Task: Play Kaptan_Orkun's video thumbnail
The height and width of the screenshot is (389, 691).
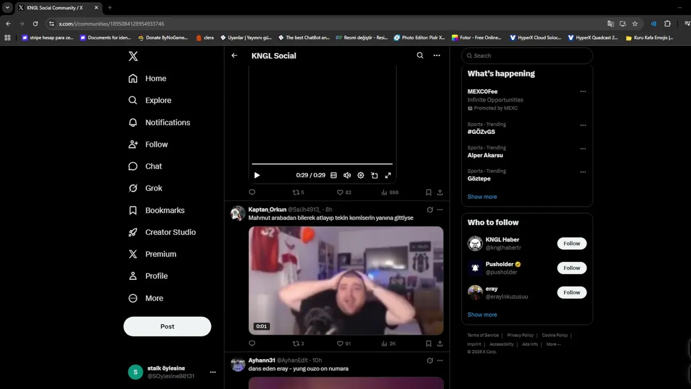Action: [346, 280]
